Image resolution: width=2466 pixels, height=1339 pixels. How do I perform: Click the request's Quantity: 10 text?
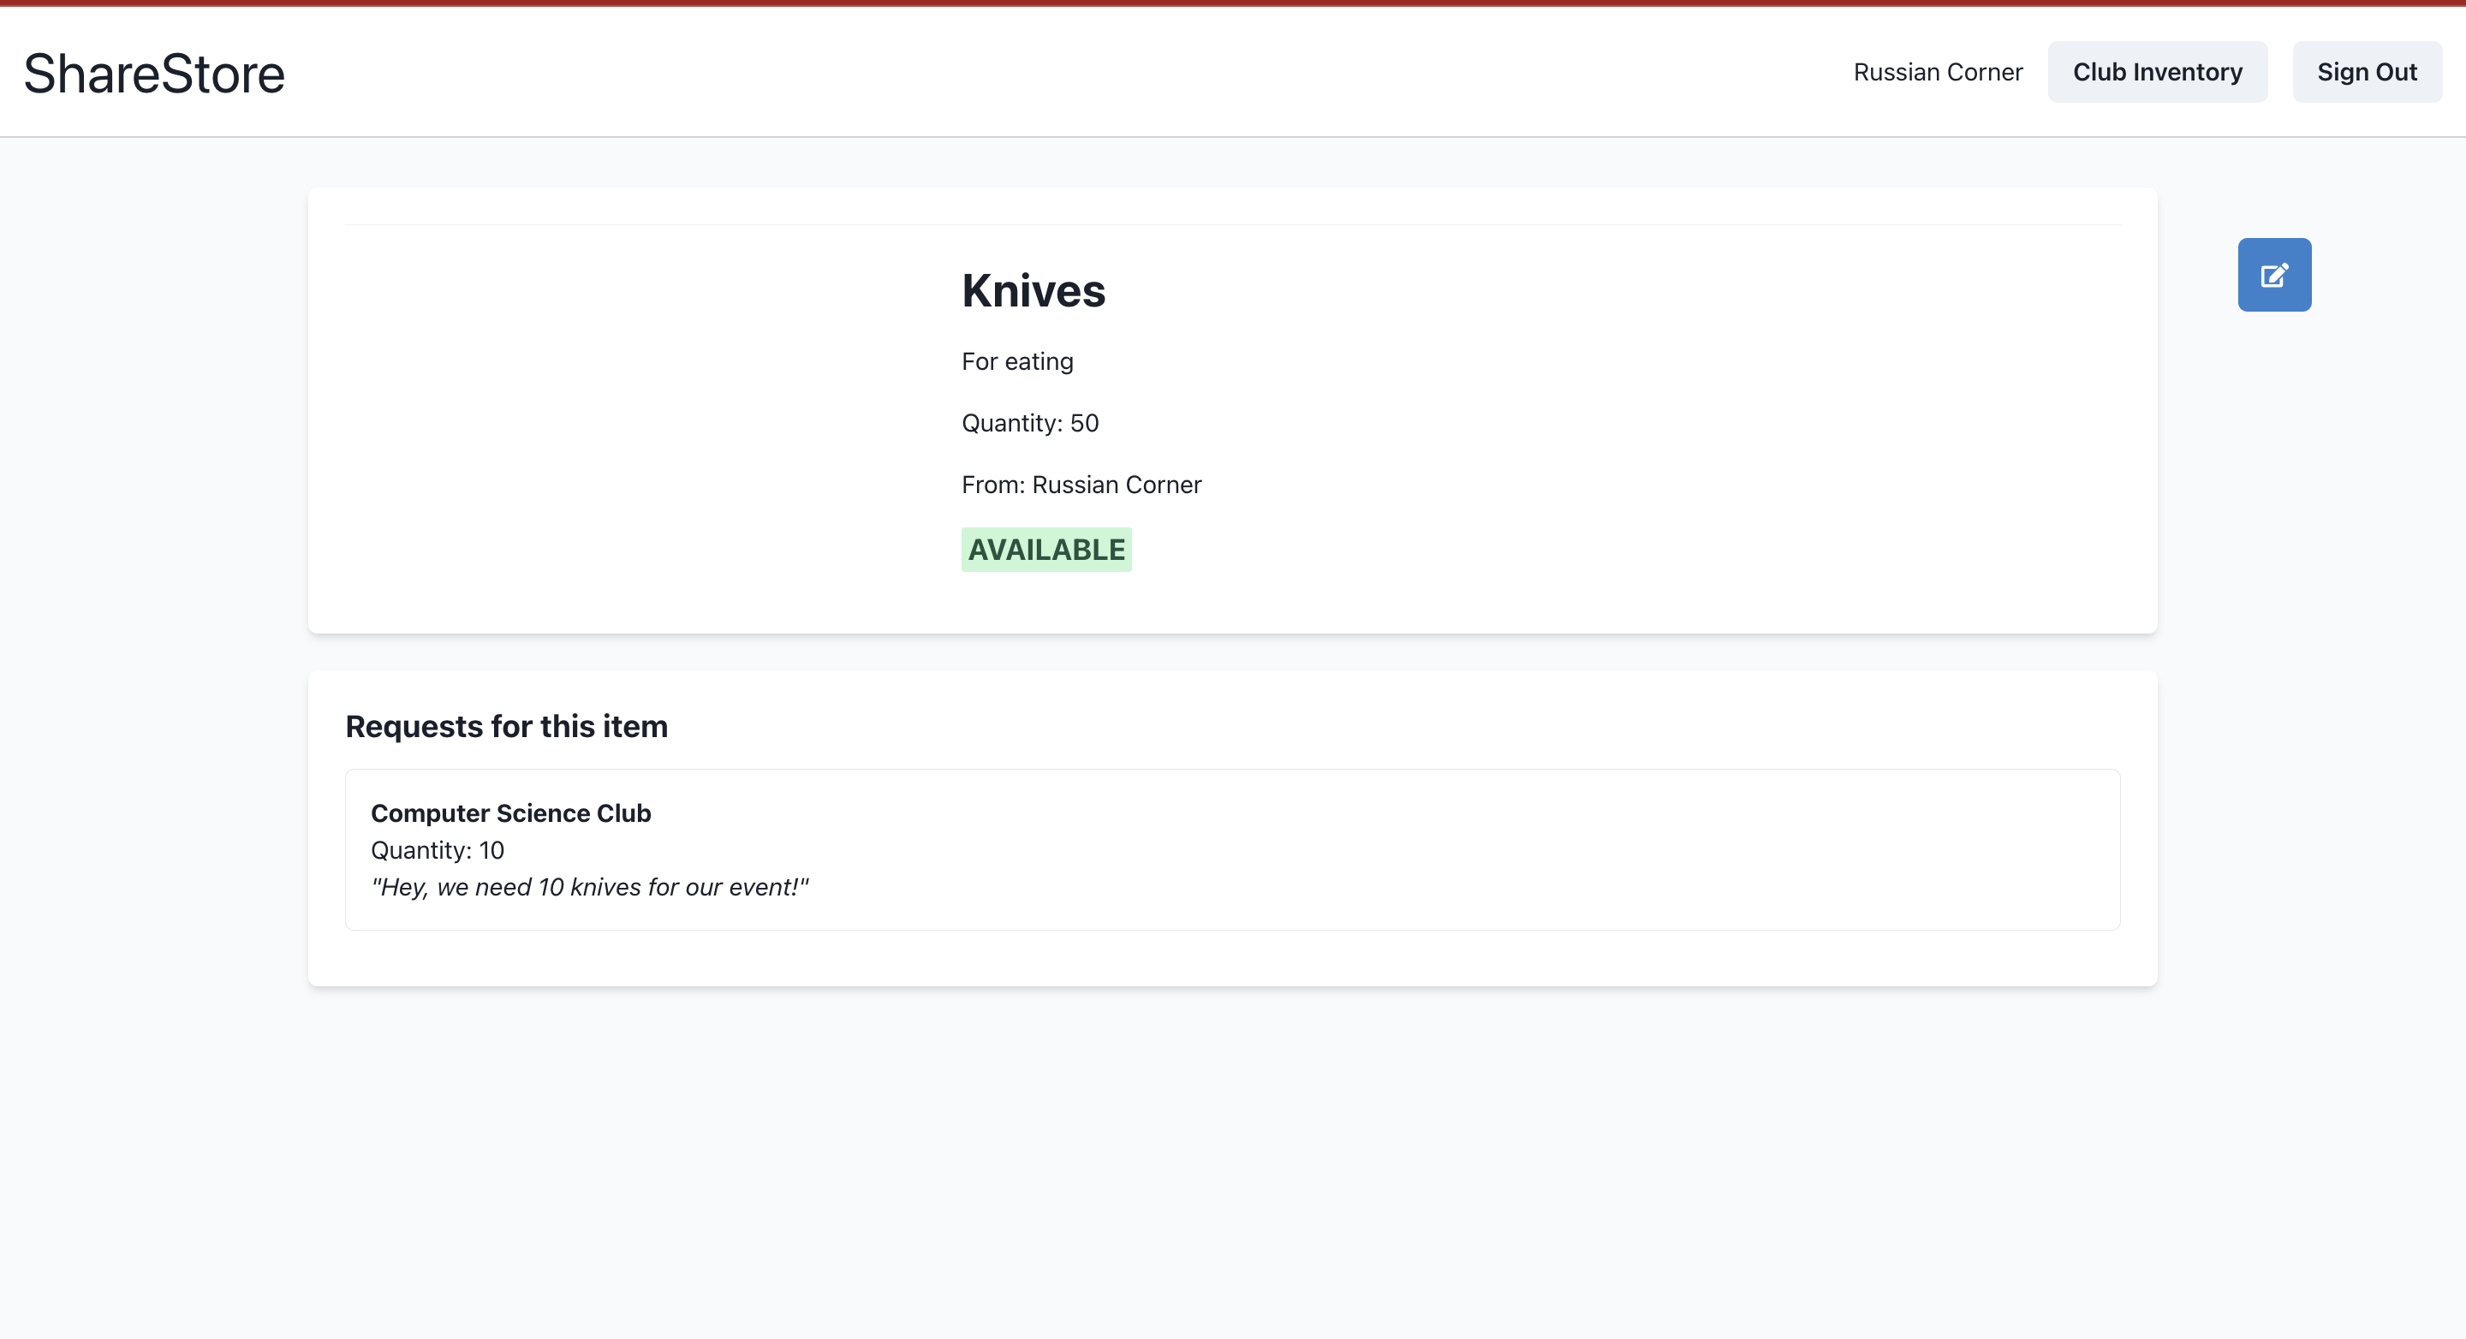pyautogui.click(x=437, y=850)
